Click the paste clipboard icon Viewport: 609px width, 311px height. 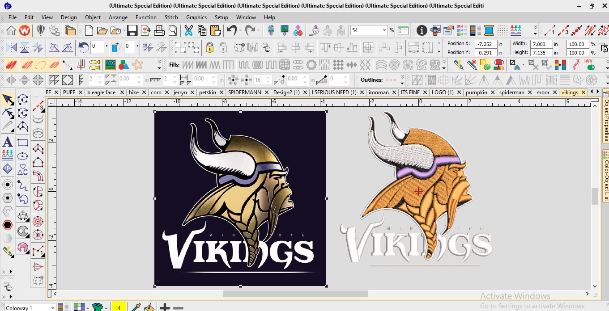pyautogui.click(x=216, y=30)
